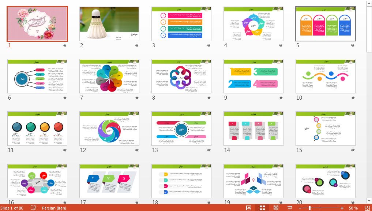Click the Slide Sorter view icon
The image size is (372, 211).
(x=262, y=208)
